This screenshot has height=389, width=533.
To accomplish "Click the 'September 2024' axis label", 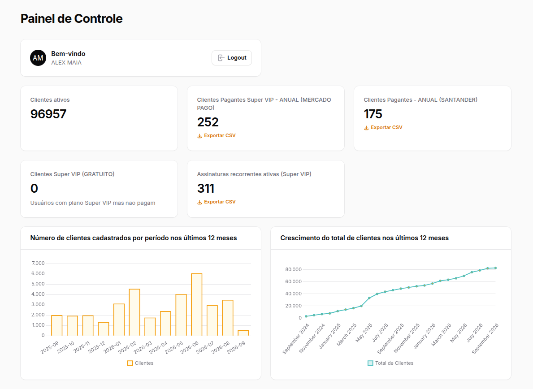I will [x=296, y=339].
